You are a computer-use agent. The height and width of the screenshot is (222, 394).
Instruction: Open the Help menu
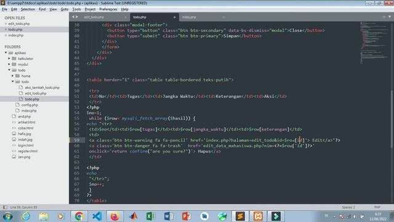(124, 9)
